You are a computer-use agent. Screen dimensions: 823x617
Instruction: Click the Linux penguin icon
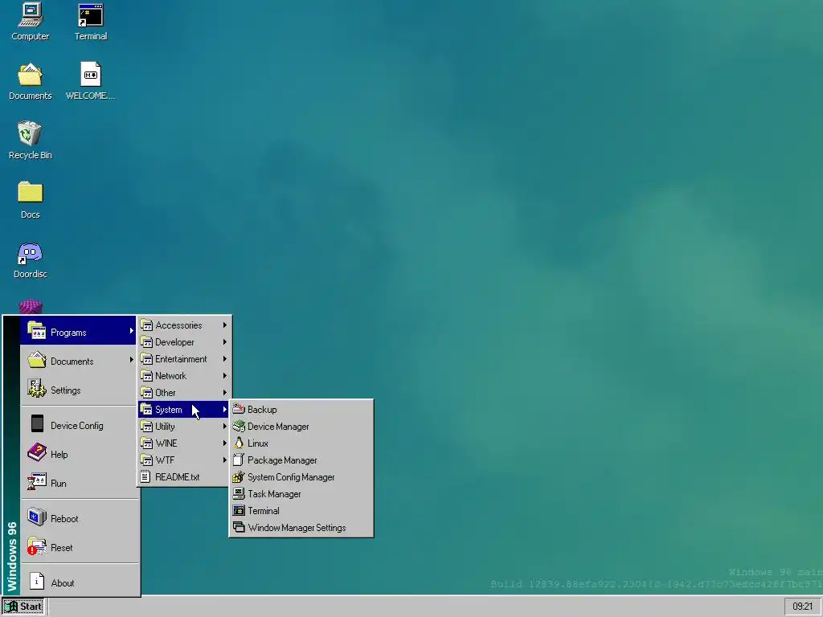(x=239, y=443)
